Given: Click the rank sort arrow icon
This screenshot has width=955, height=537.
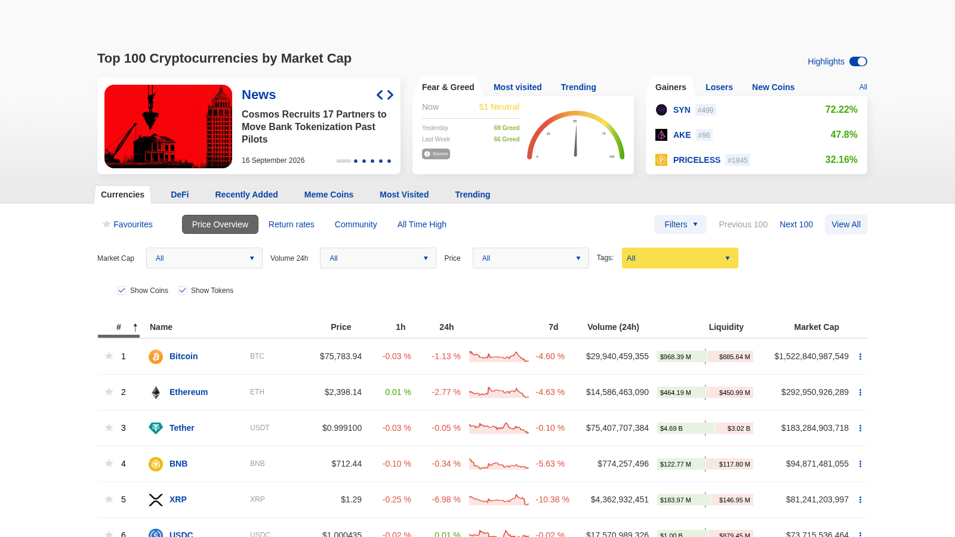Looking at the screenshot, I should pyautogui.click(x=135, y=327).
